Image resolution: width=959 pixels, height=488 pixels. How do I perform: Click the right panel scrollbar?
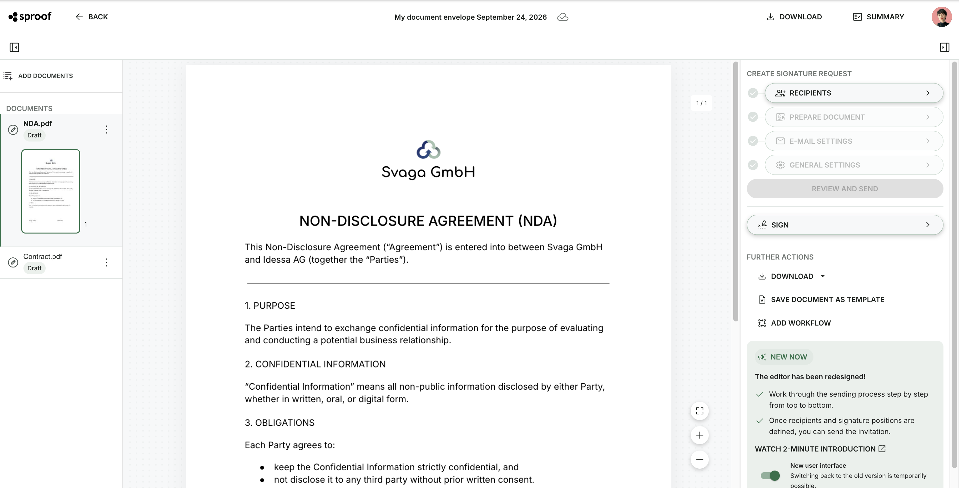pos(954,265)
